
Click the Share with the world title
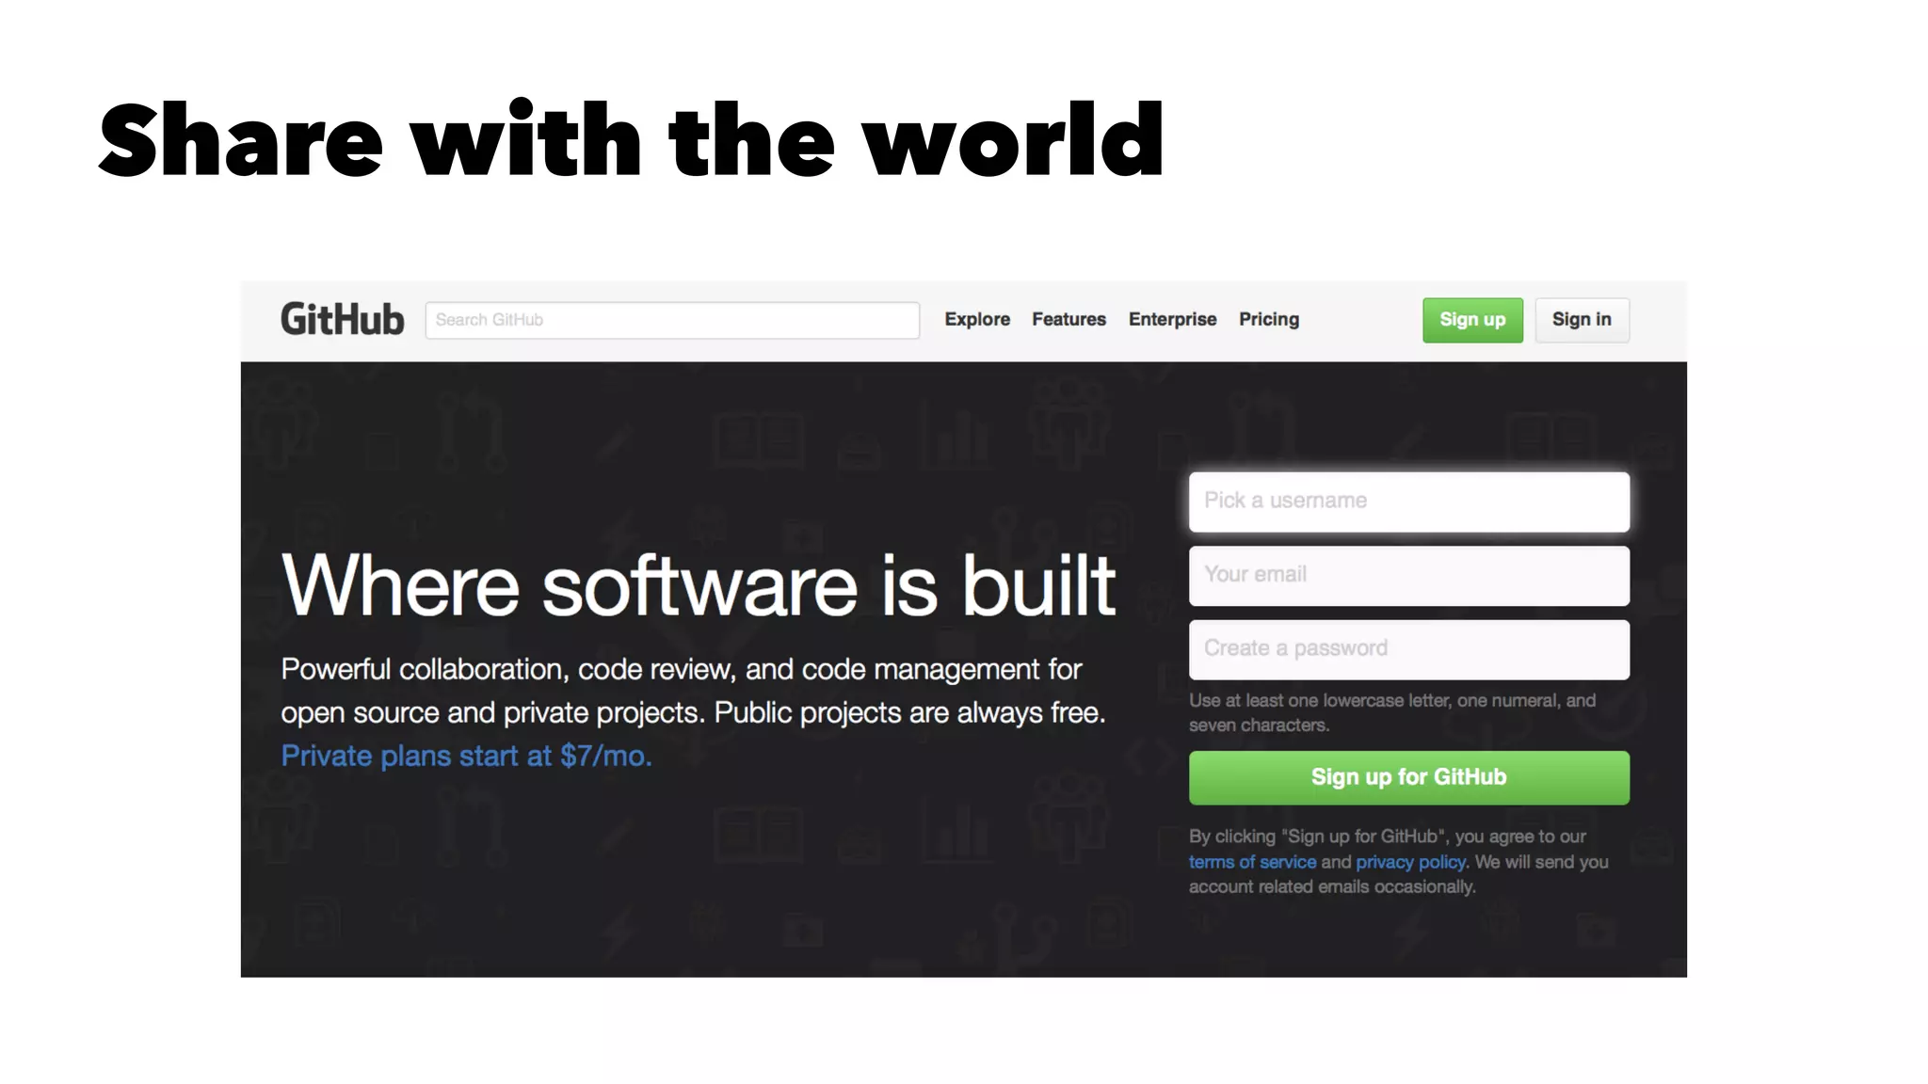(631, 141)
